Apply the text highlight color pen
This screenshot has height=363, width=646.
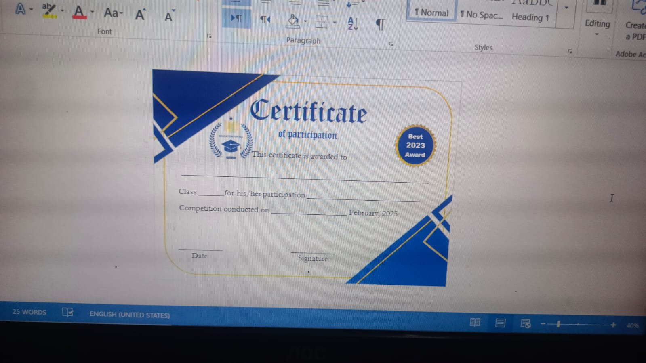coord(49,10)
